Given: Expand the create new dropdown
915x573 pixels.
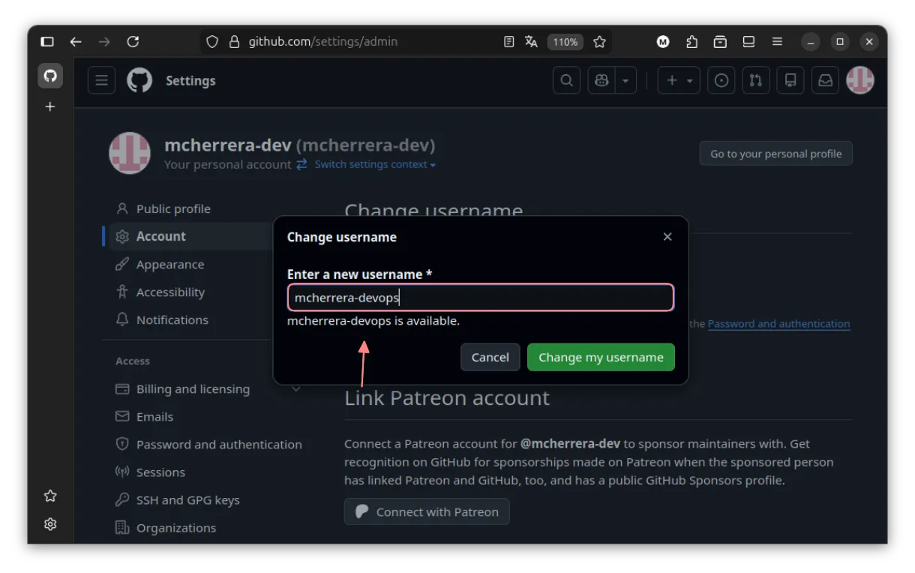Looking at the screenshot, I should point(679,80).
